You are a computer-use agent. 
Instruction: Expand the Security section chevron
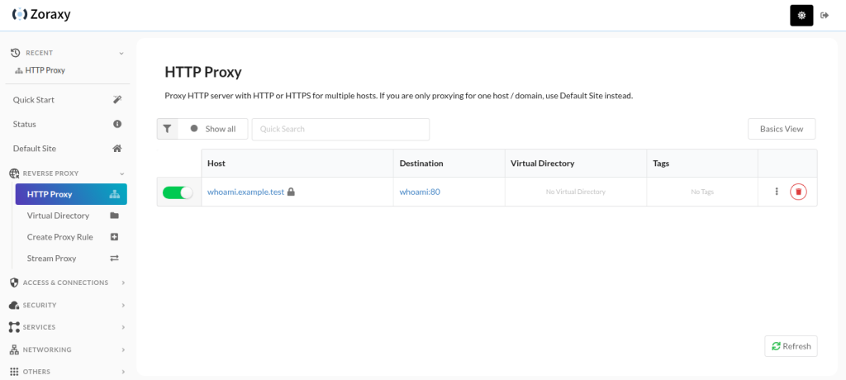(x=123, y=305)
